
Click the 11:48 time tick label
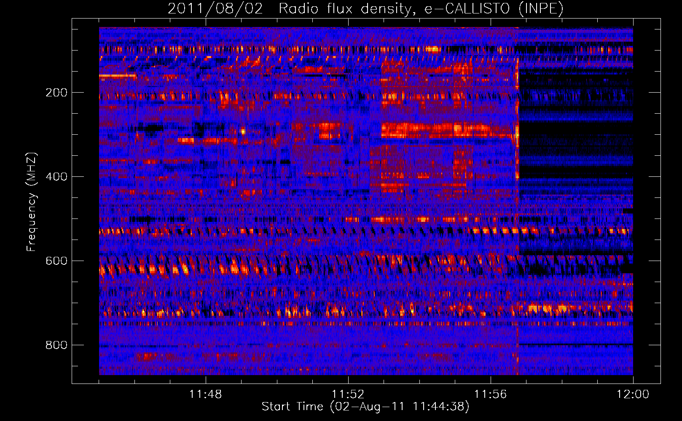point(206,394)
